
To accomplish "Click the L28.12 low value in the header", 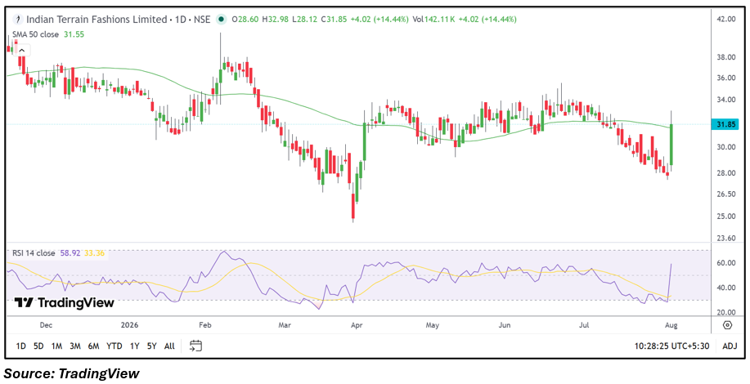I will point(305,20).
